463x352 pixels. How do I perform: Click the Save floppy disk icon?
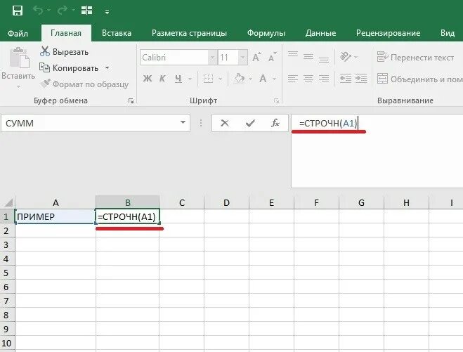(x=17, y=11)
